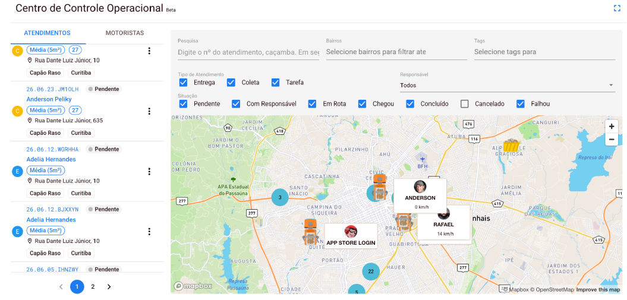The image size is (627, 300).
Task: Click Pendente status of 26.06.23.JM1OLH
Action: pyautogui.click(x=103, y=89)
